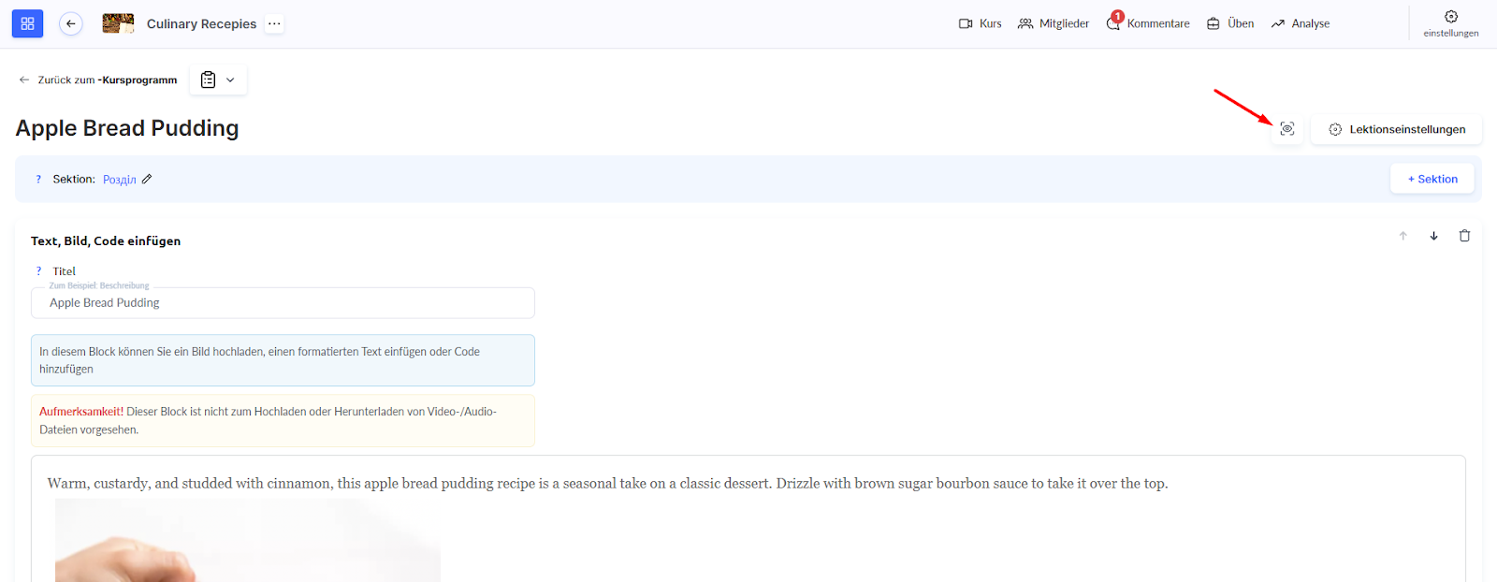Move block up with arrow icon
1497x582 pixels.
[x=1403, y=236]
